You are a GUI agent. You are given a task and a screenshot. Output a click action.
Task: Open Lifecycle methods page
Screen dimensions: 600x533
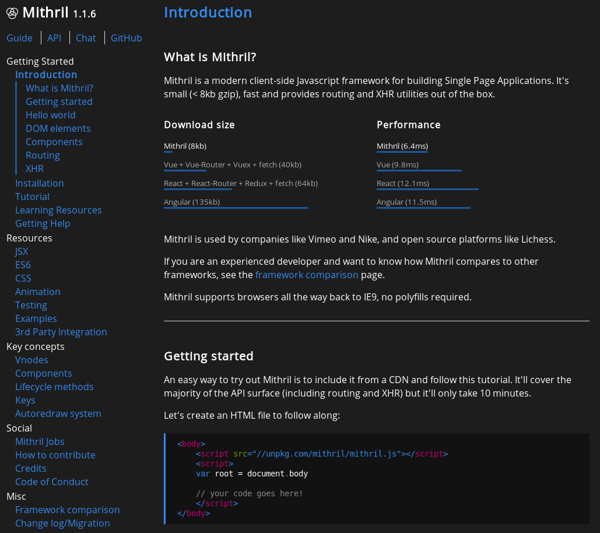54,387
